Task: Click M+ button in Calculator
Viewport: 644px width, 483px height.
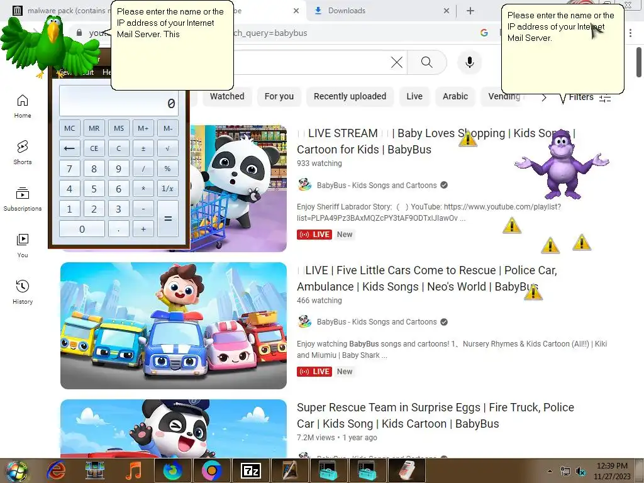Action: point(143,128)
